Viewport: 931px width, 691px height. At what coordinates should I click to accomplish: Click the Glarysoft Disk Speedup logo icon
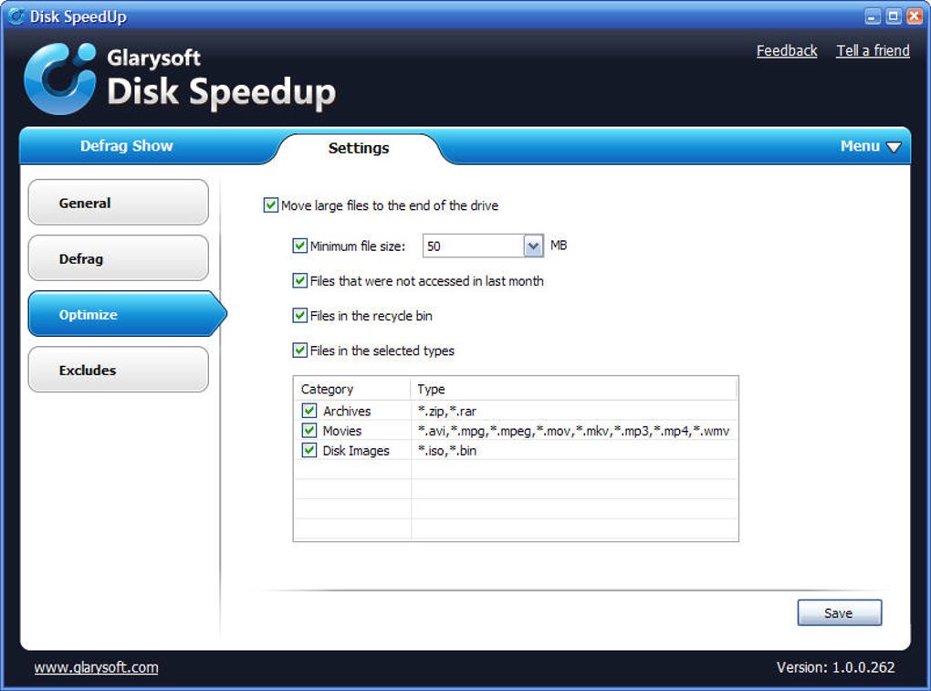(60, 79)
